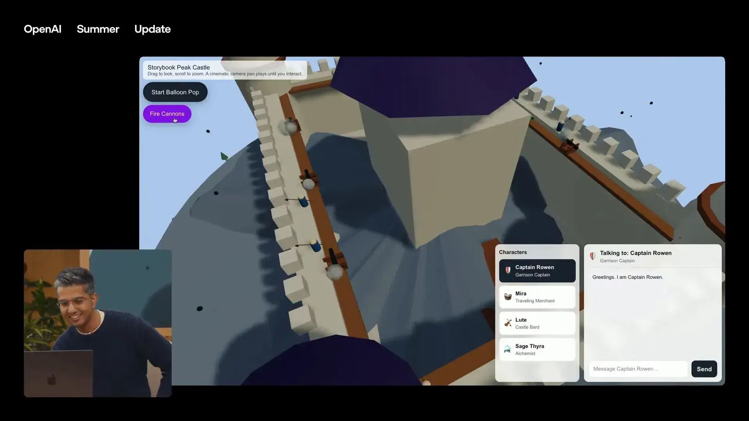The width and height of the screenshot is (749, 421).
Task: Click Lute's bard instrument icon
Action: click(x=508, y=323)
